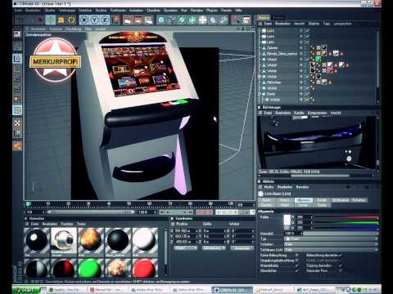Click the green HyperNURBS generator icon

pos(182,20)
